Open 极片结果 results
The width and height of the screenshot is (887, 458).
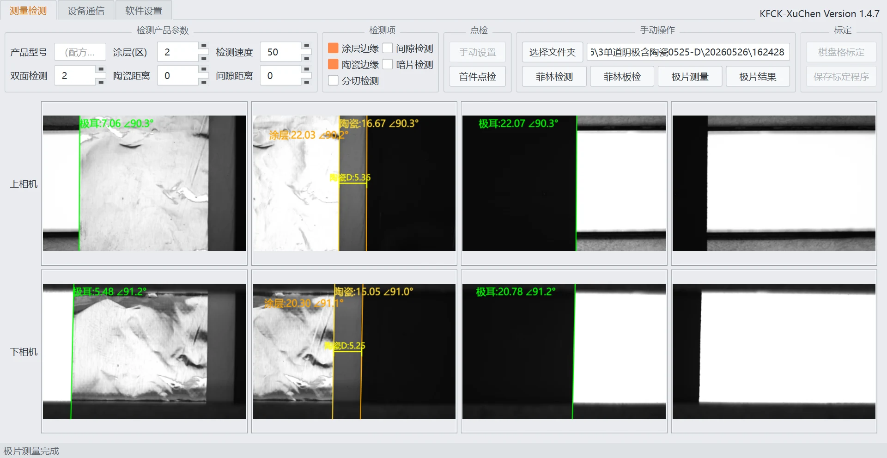(758, 77)
